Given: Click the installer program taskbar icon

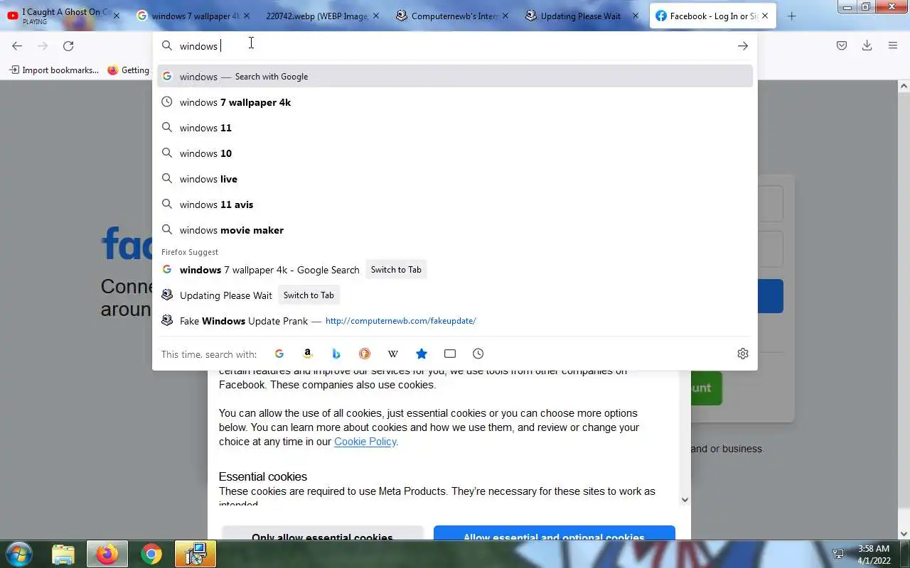Looking at the screenshot, I should point(195,554).
